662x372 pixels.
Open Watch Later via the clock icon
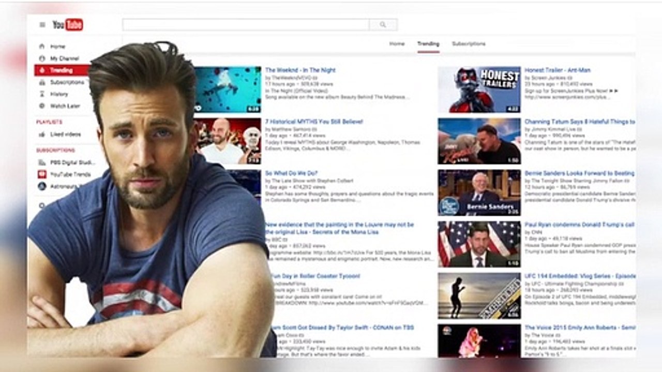42,106
